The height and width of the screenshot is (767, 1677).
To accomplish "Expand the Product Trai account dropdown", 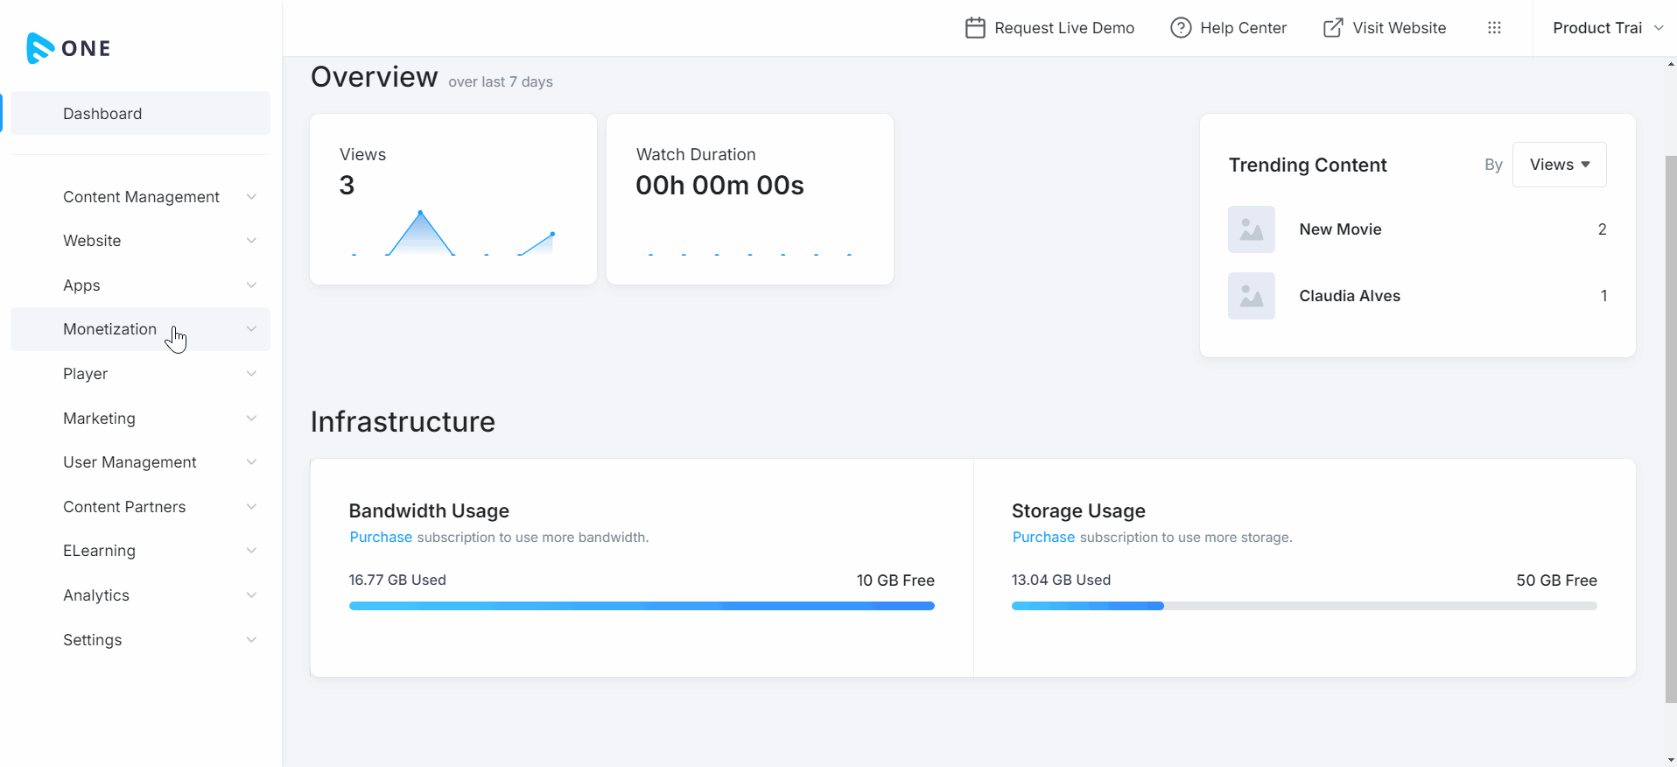I will [x=1607, y=28].
